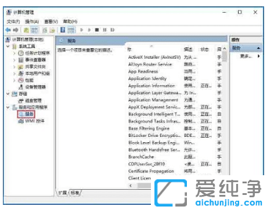Select CDPUserSvc_28f10 service

(146, 164)
